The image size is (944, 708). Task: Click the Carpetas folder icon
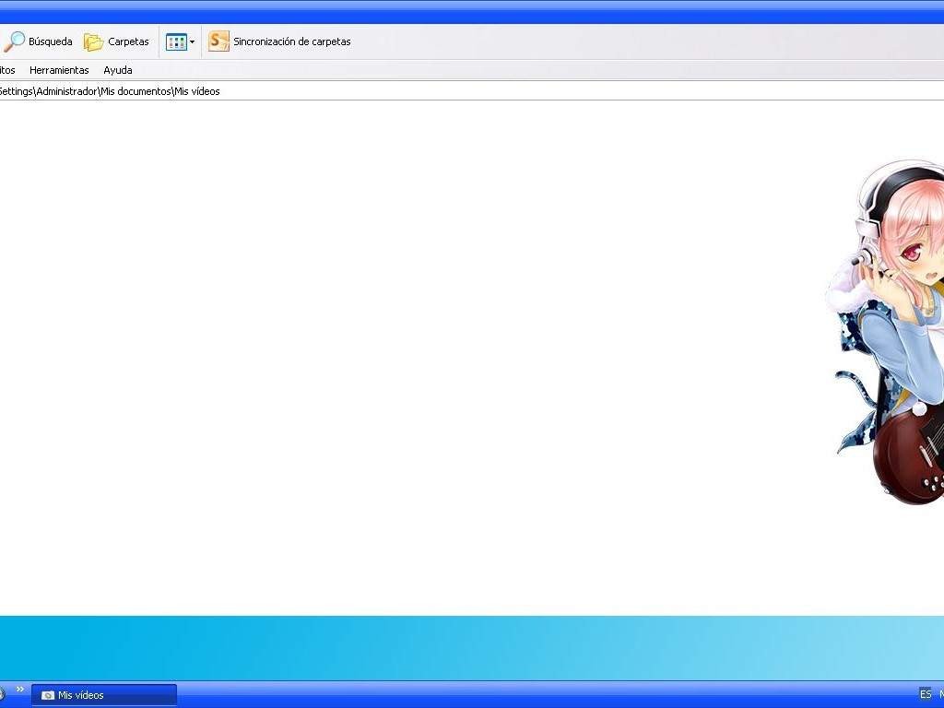pyautogui.click(x=93, y=41)
